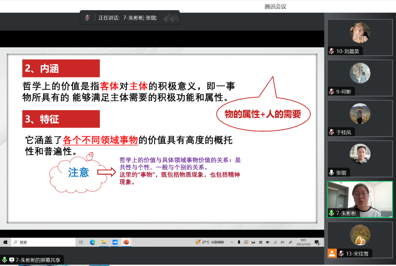Switch to PowerPoint in the taskbar

tap(126, 242)
